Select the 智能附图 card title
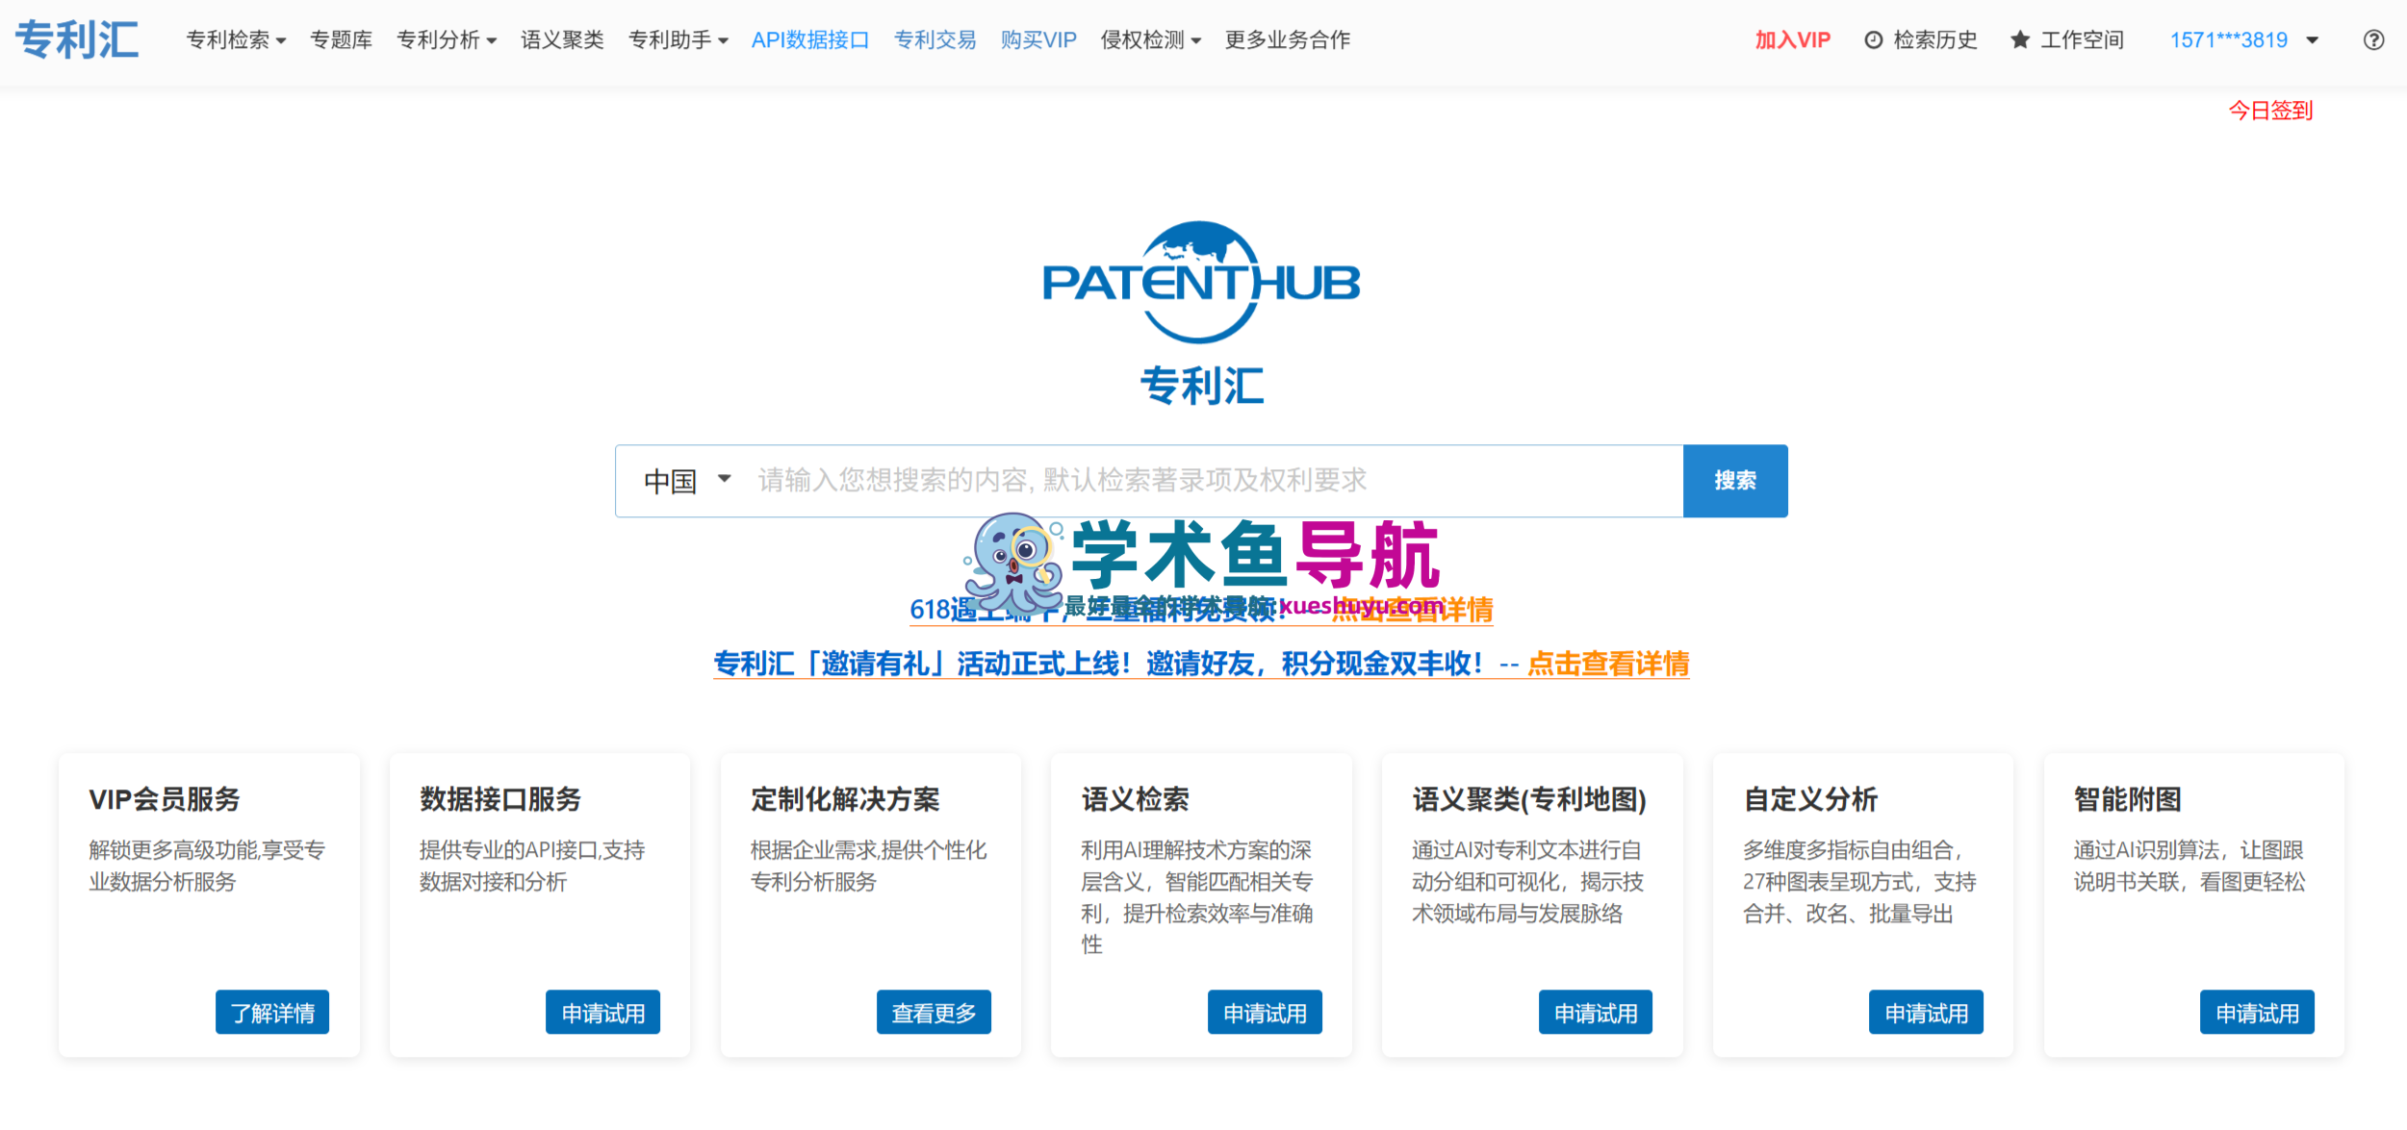The image size is (2407, 1130). coord(2127,799)
